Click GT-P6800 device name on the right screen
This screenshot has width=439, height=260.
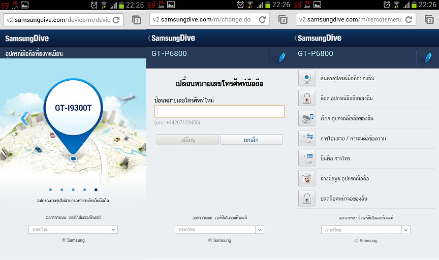click(x=316, y=53)
